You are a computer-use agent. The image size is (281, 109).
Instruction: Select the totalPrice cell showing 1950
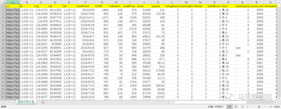[130, 85]
